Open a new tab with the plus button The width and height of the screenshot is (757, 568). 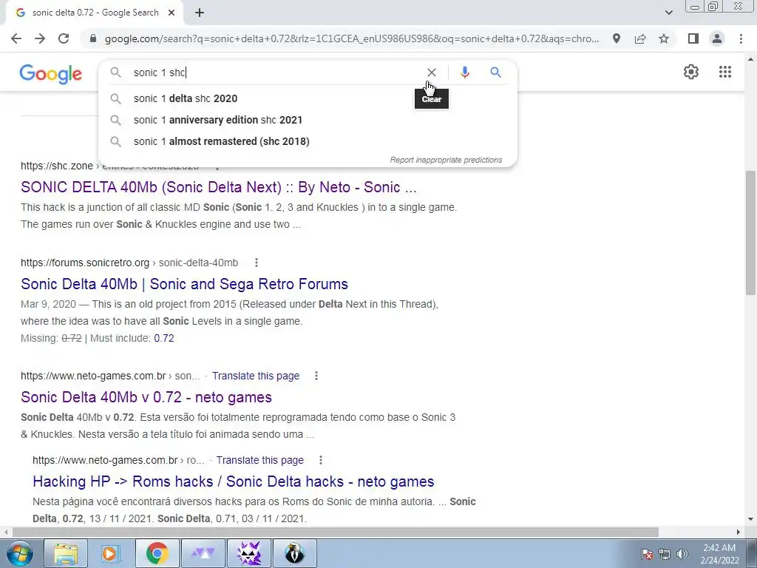pos(200,13)
